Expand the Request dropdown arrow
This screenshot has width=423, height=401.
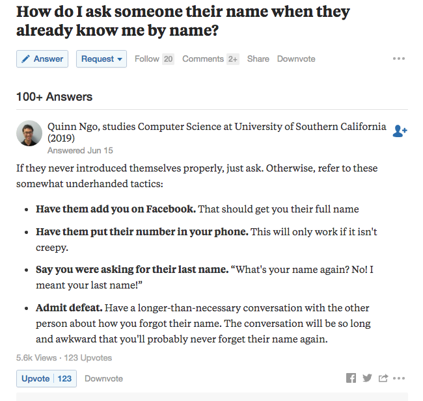tap(120, 59)
